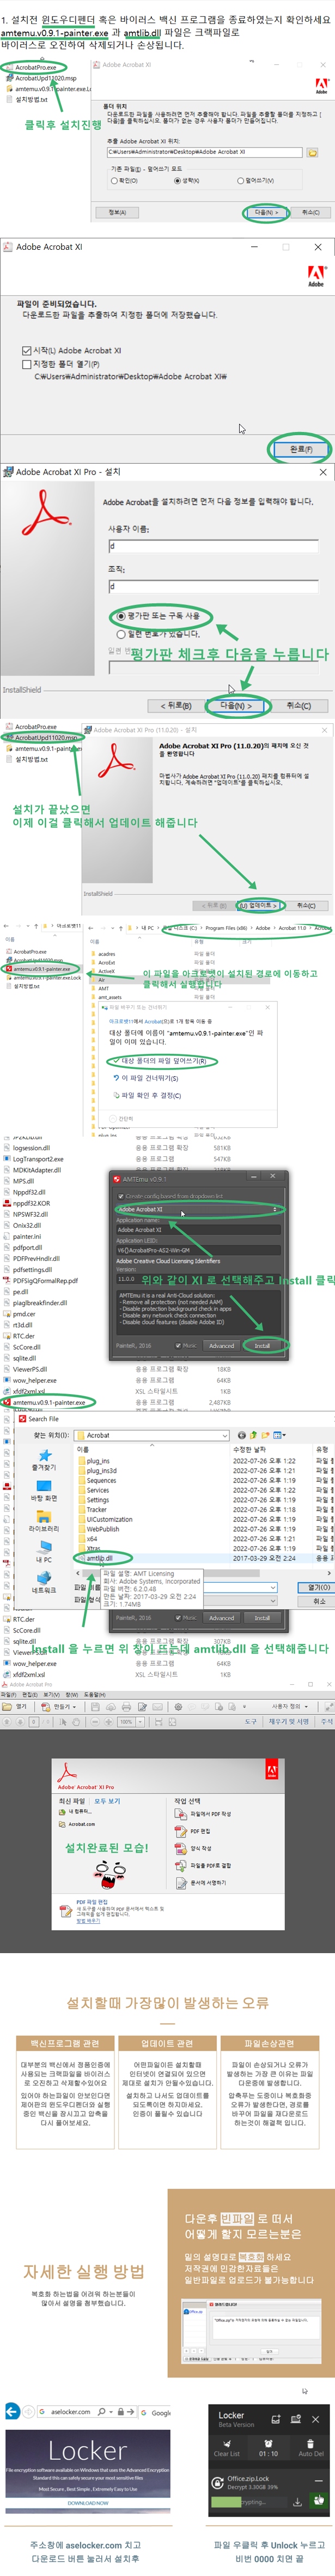Open the 도움말(H) menu in Acrobat
Screen dimensions: 335x2576
[94, 1695]
